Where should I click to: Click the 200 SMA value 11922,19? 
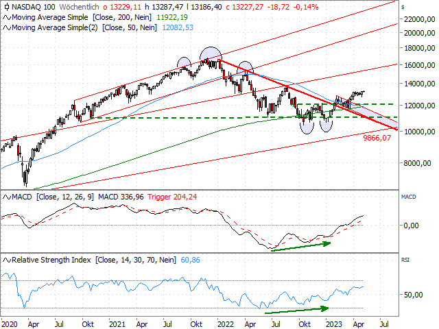point(172,17)
